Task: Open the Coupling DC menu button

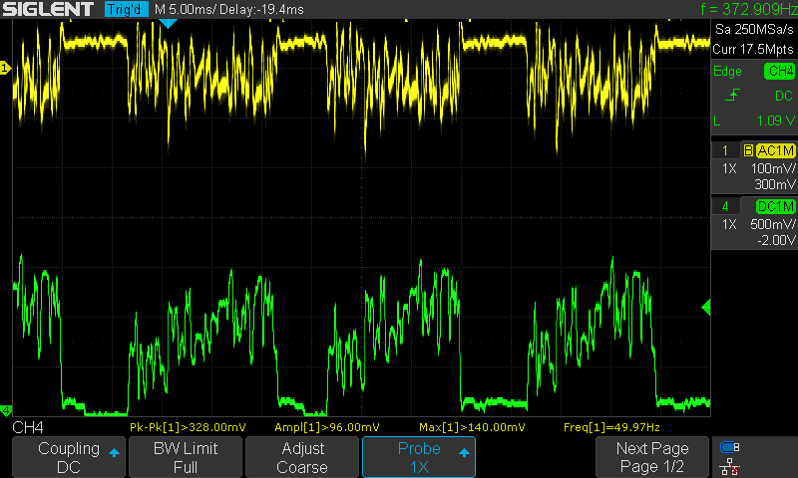Action: [69, 457]
